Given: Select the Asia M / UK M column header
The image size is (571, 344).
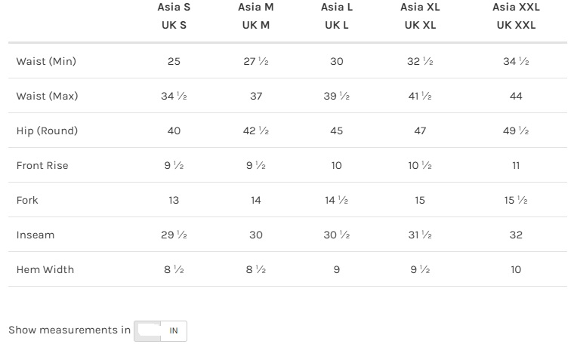Looking at the screenshot, I should 255,16.
